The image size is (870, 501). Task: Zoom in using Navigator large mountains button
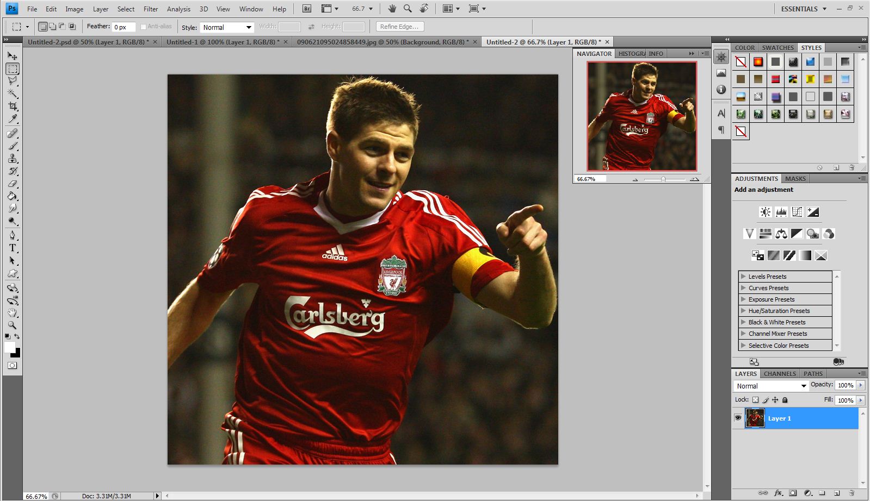tap(694, 179)
